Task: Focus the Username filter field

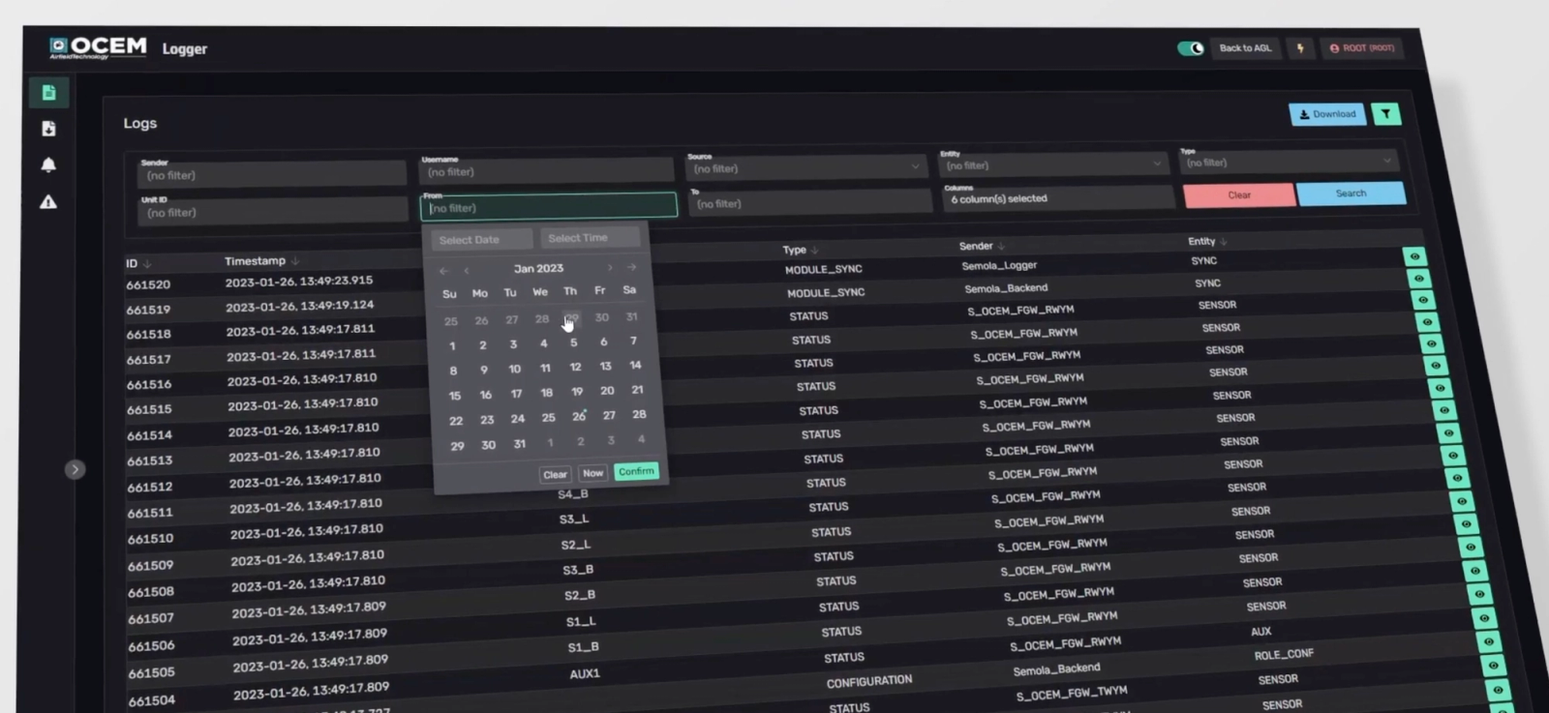Action: pos(546,171)
